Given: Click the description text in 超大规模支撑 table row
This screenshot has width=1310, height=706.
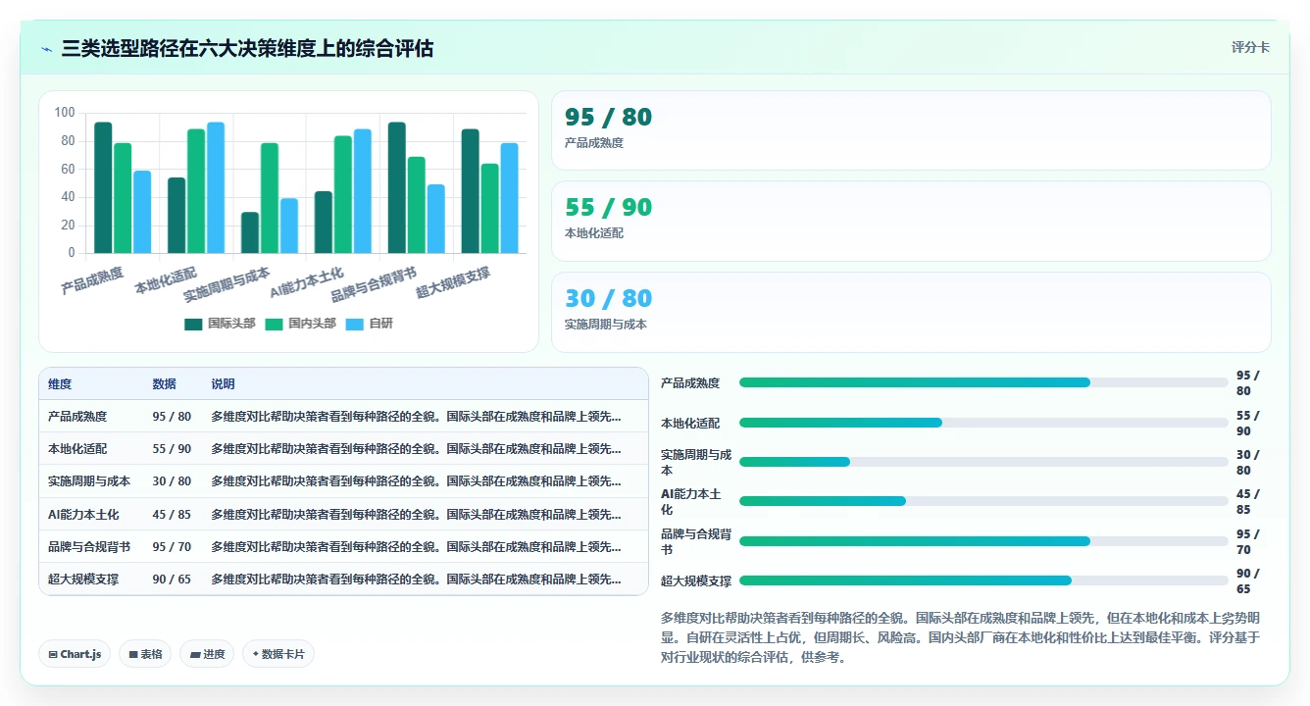Looking at the screenshot, I should [416, 580].
